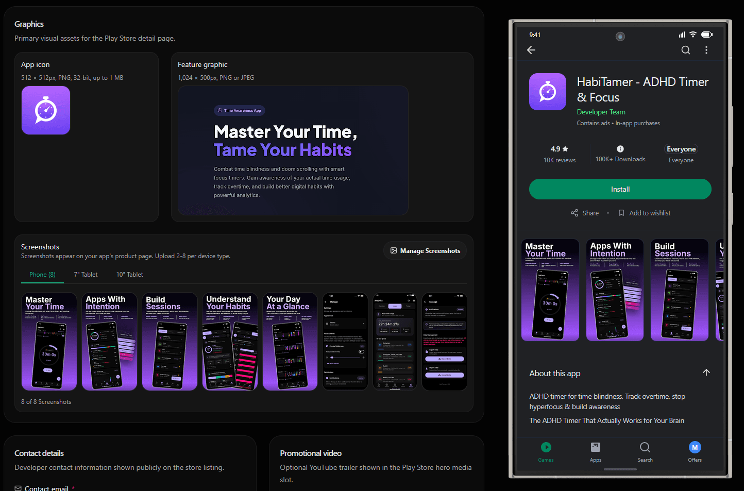This screenshot has width=744, height=491.
Task: Tap the Build Sessions screenshot in phone preview
Action: [x=680, y=290]
